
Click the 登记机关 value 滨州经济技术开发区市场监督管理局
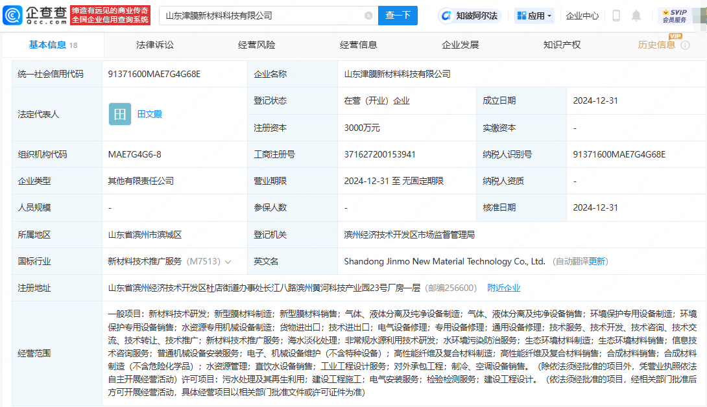point(409,235)
